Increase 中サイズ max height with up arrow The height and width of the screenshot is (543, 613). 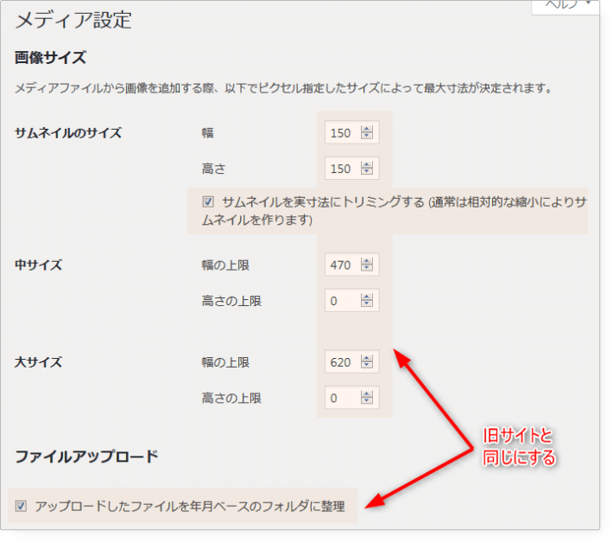(367, 297)
